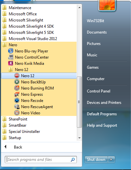Viewport: 131px width, 170px height.
Task: Open Nero RescueAgent icon
Action: [x=17, y=107]
